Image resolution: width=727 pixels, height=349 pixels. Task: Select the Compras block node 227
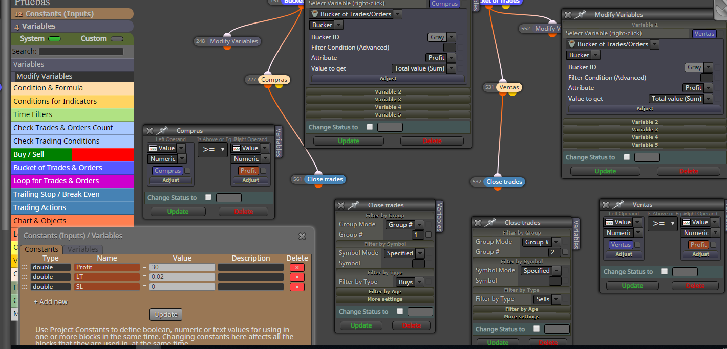point(274,80)
